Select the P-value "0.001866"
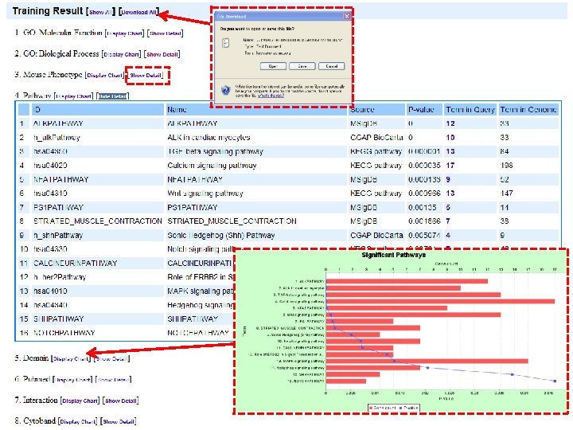Image resolution: width=573 pixels, height=430 pixels. click(x=424, y=221)
